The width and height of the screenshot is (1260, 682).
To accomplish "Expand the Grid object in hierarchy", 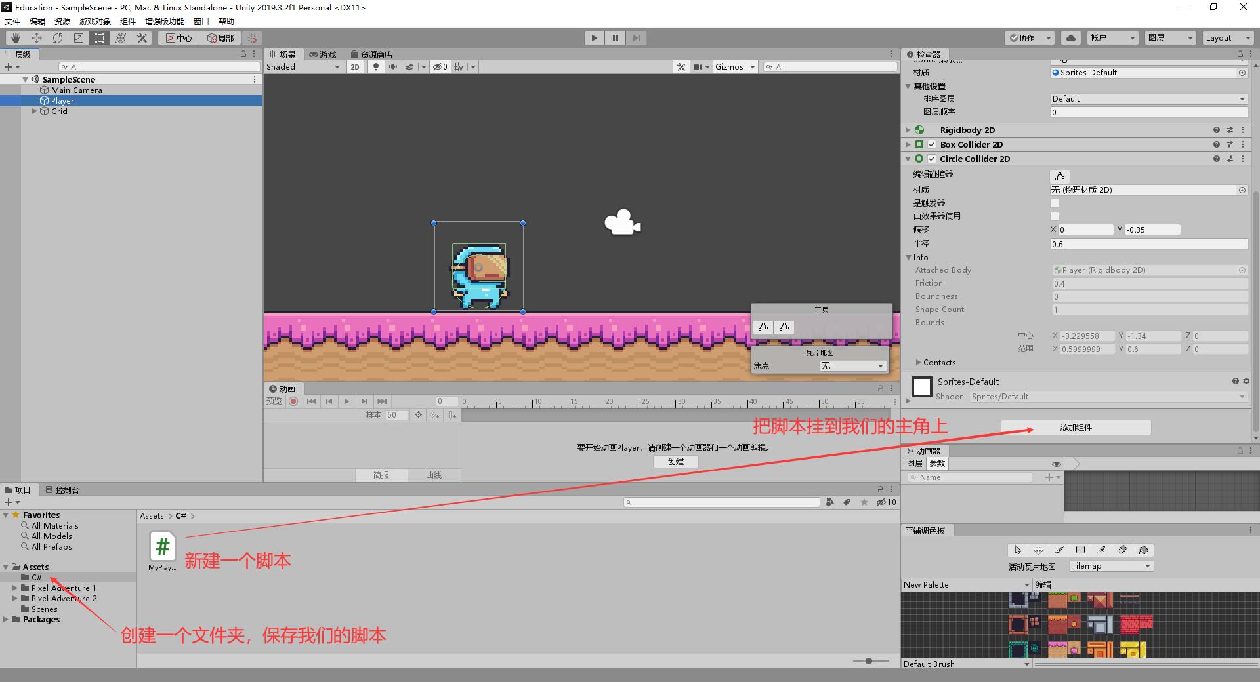I will tap(35, 111).
